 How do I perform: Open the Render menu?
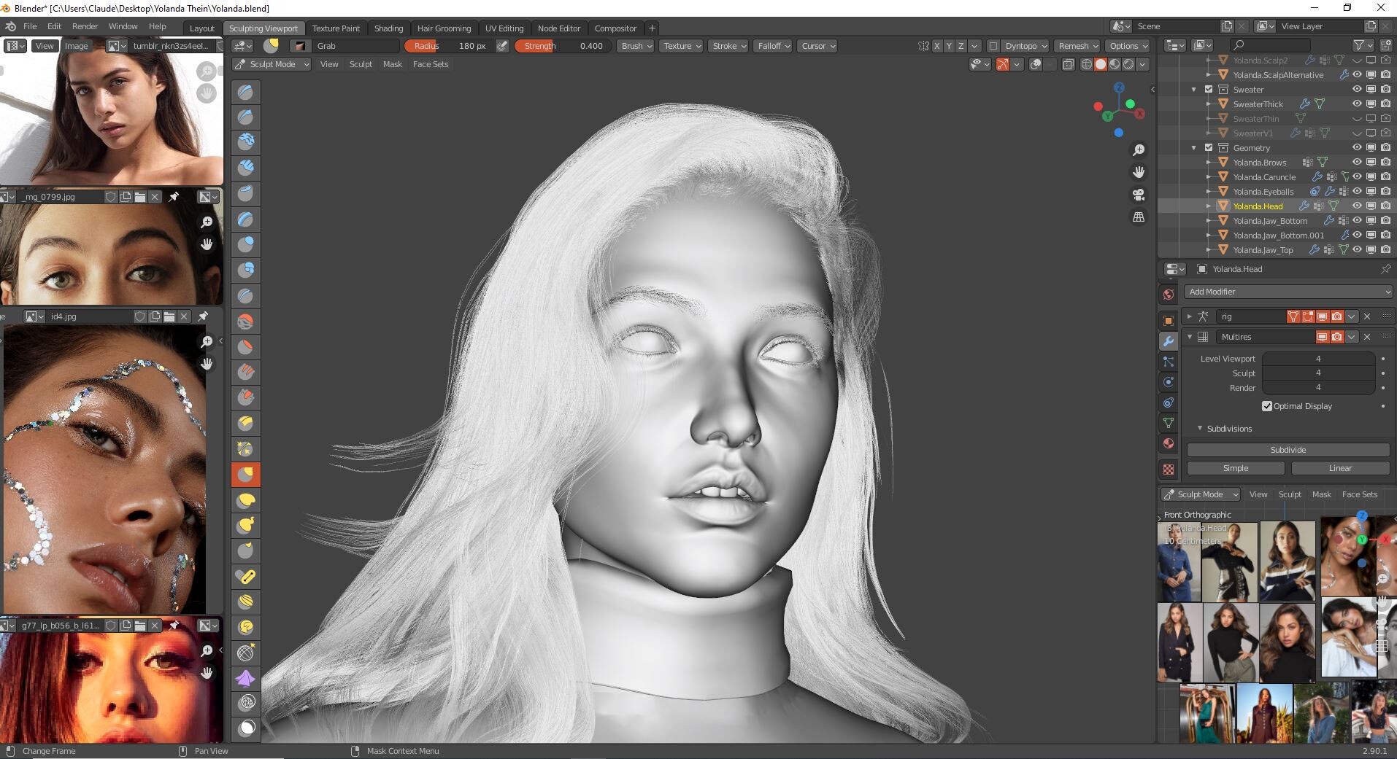point(85,26)
